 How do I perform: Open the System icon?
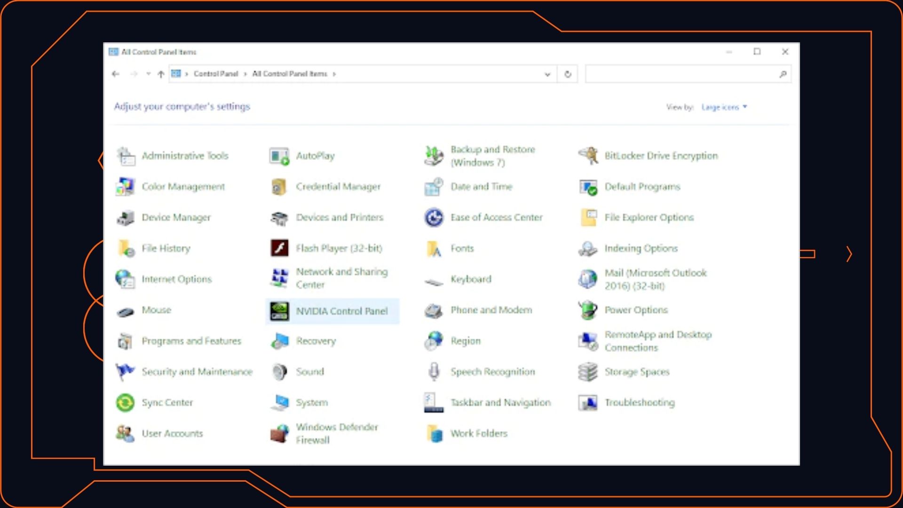click(279, 403)
